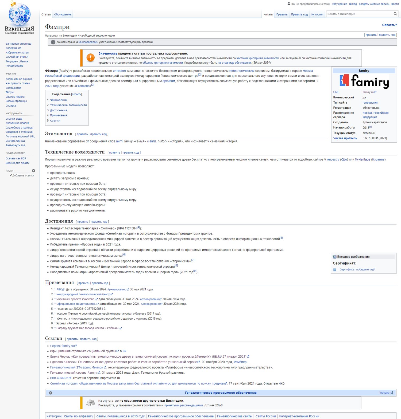Screen dimensions: 401x419
Task: Open the История tab
Action: pos(317,14)
